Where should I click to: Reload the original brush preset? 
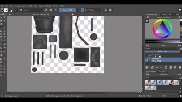click(56, 10)
